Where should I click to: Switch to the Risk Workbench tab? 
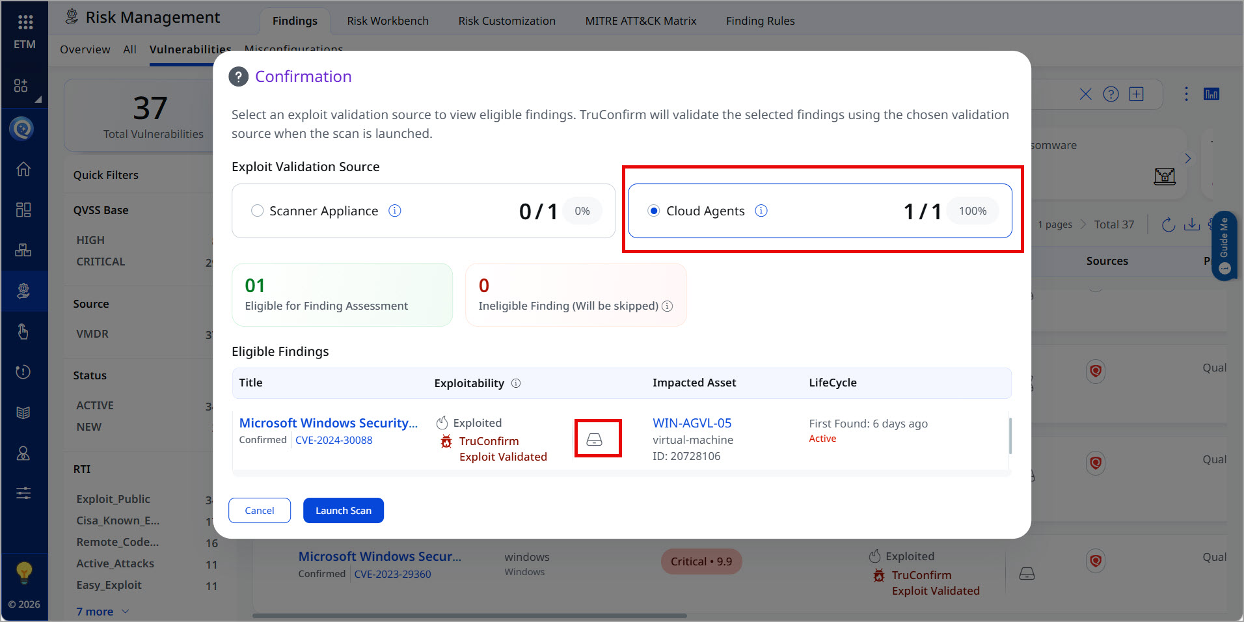388,21
